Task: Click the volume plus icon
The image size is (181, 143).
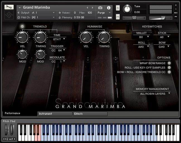Action: click(171, 18)
